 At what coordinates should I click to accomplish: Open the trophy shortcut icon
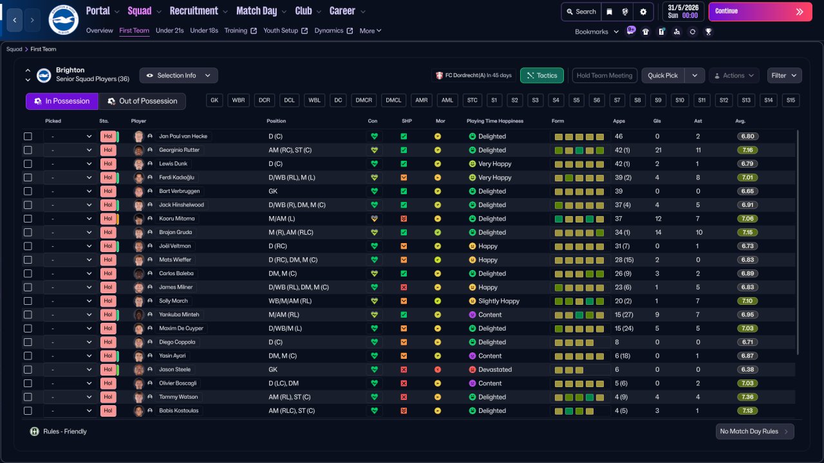[x=708, y=32]
